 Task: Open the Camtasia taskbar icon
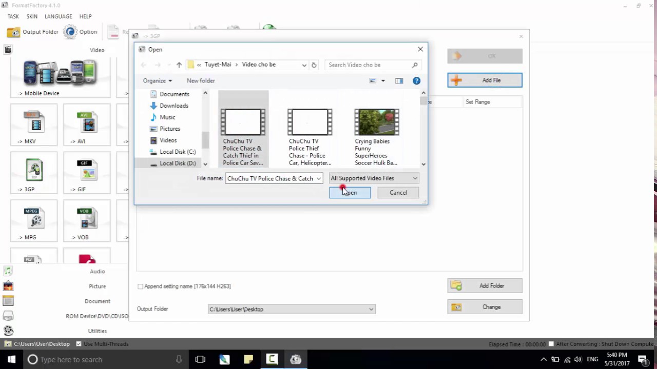(272, 359)
